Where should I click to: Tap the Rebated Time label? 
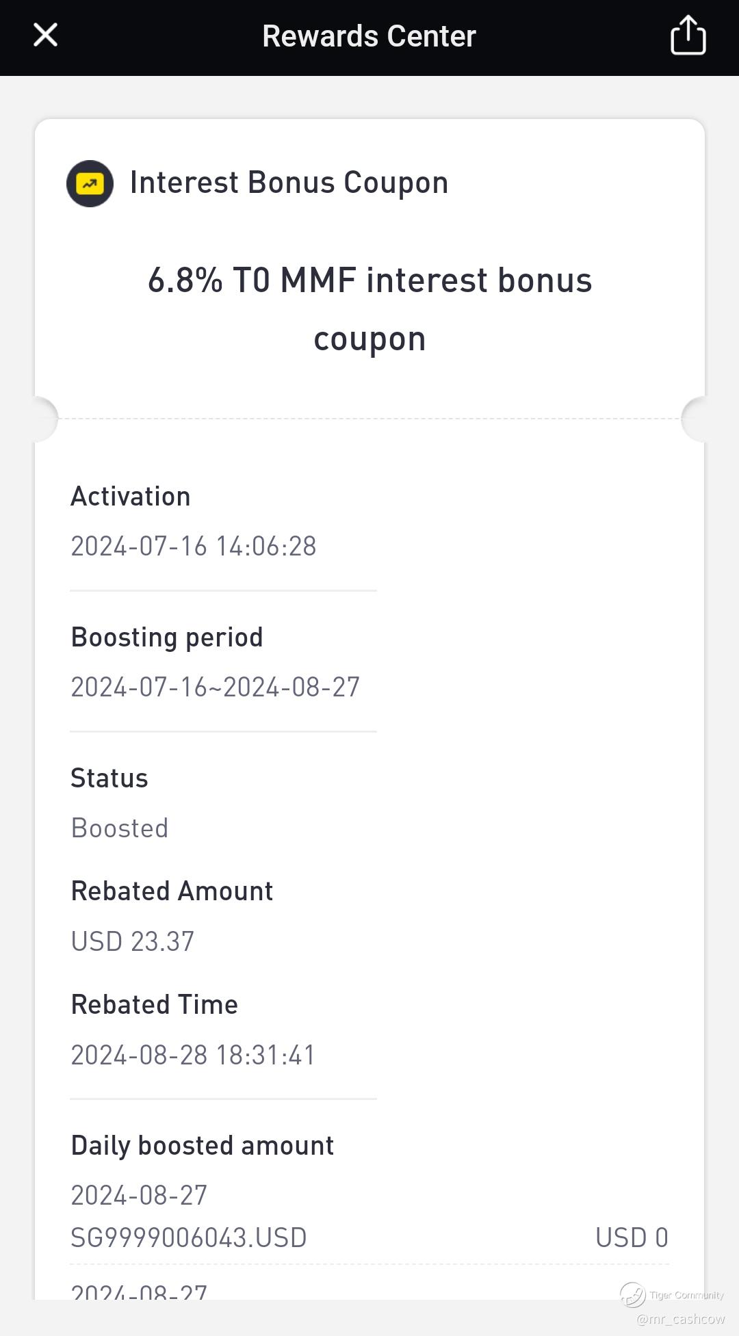tap(155, 1005)
